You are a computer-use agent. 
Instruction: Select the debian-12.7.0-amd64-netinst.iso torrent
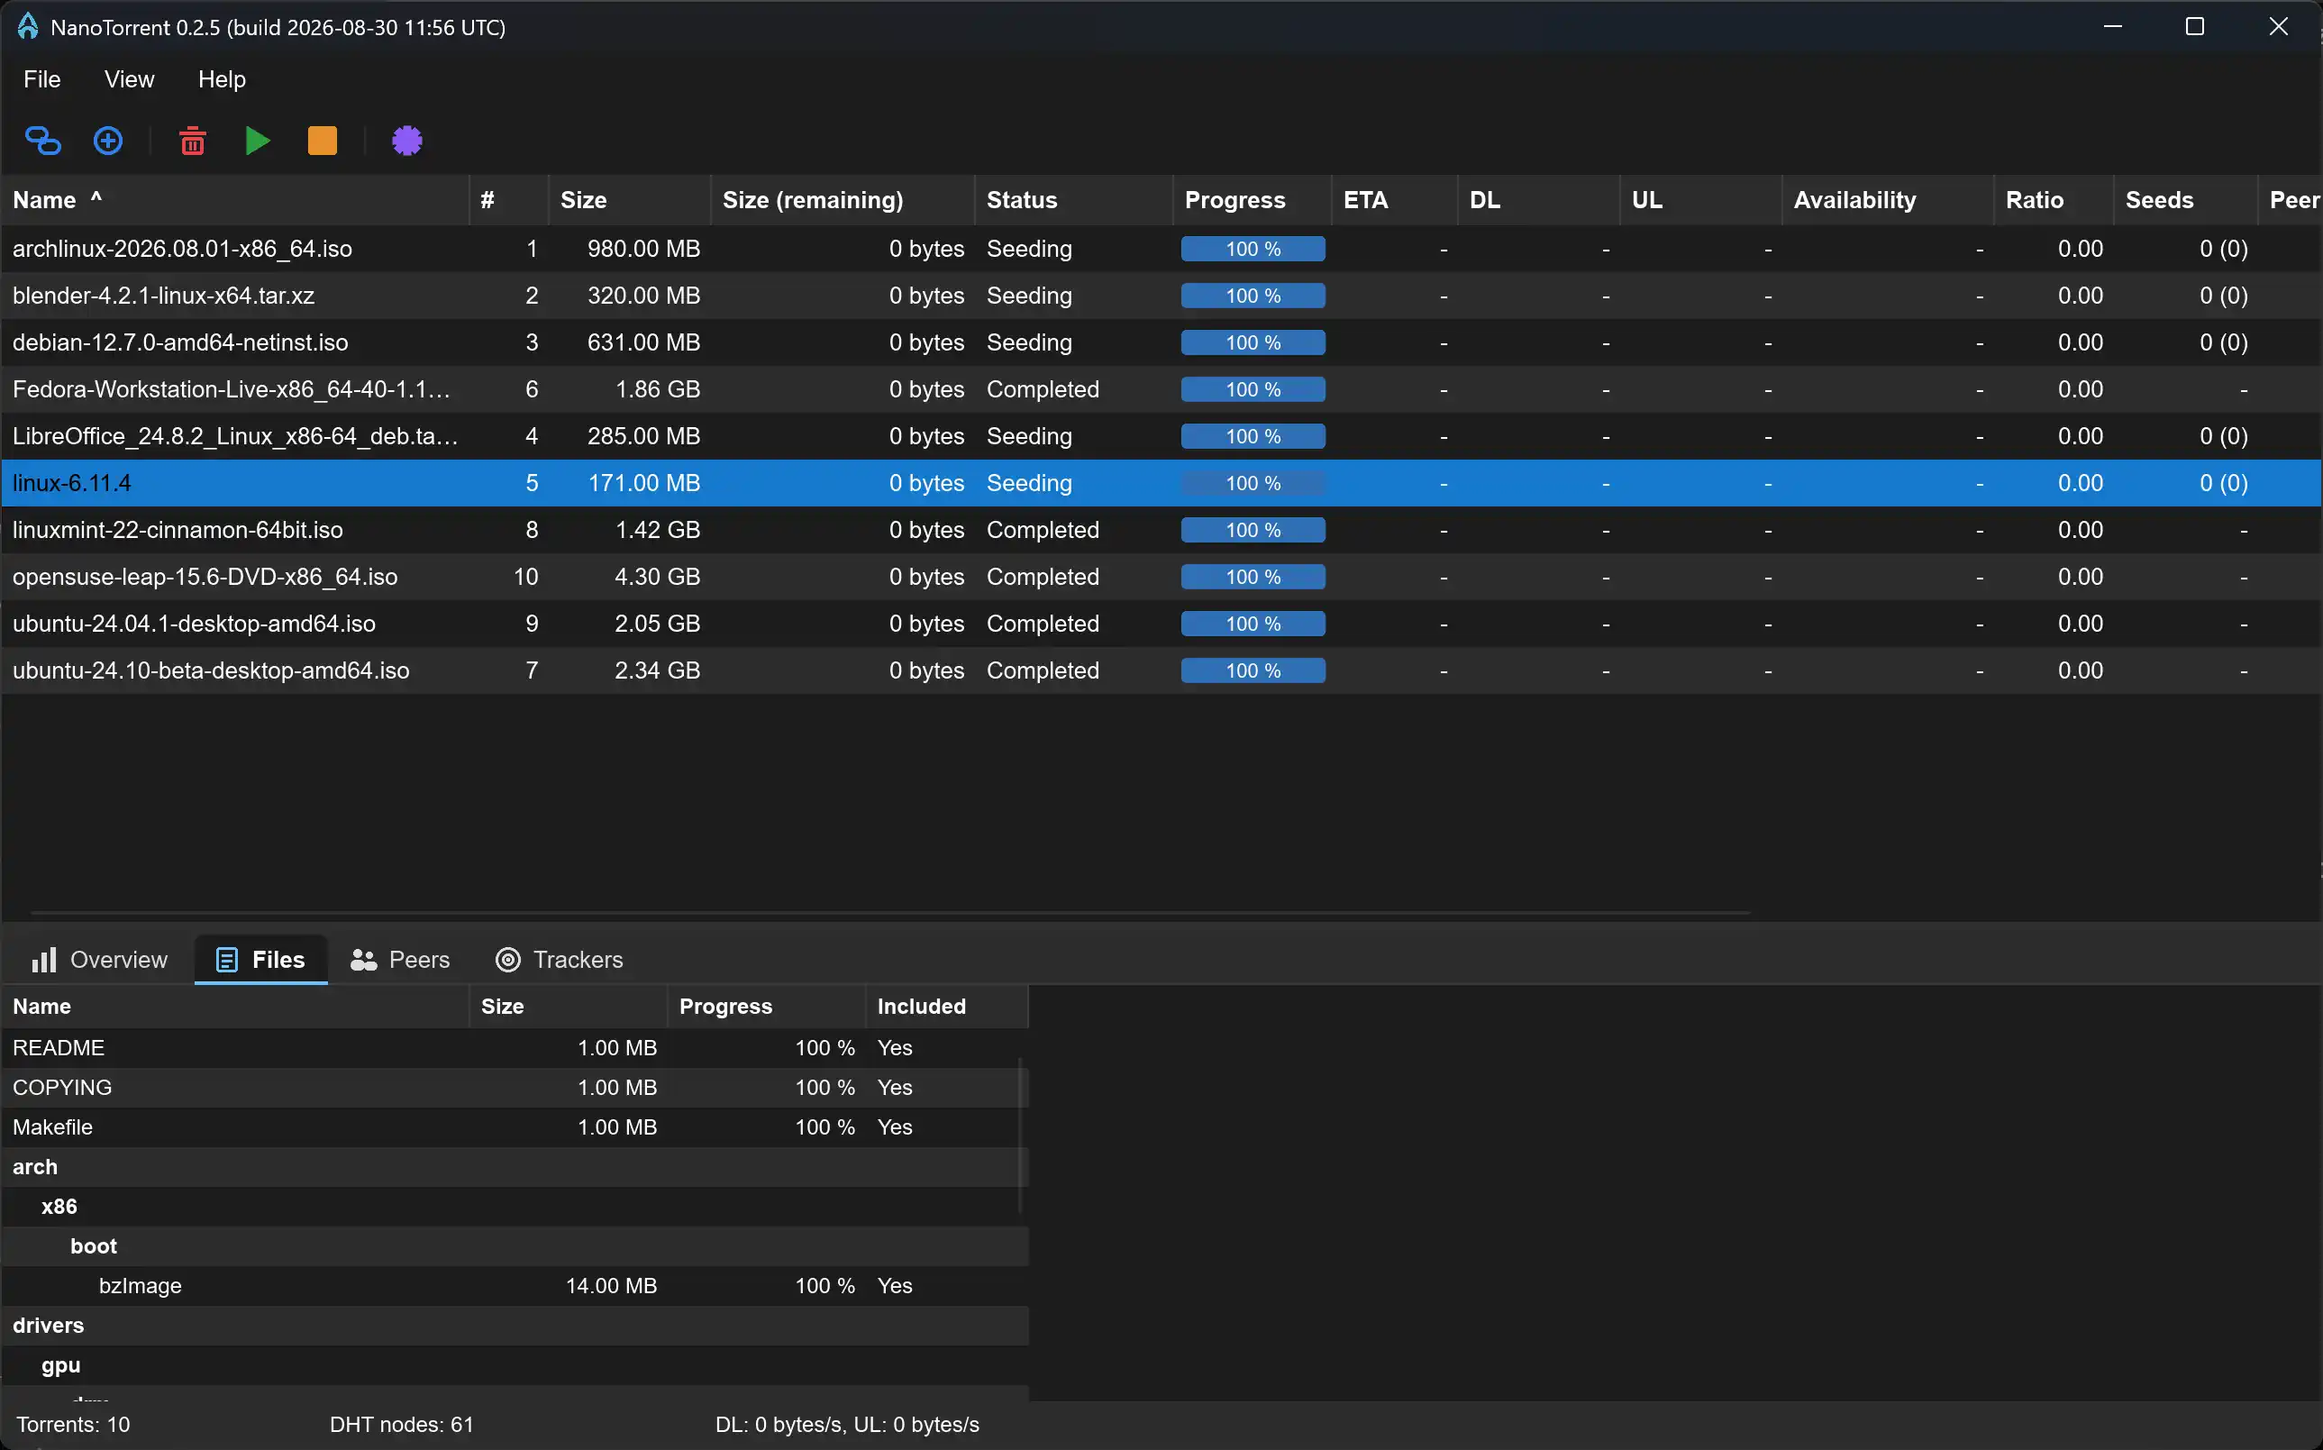[x=1161, y=342]
